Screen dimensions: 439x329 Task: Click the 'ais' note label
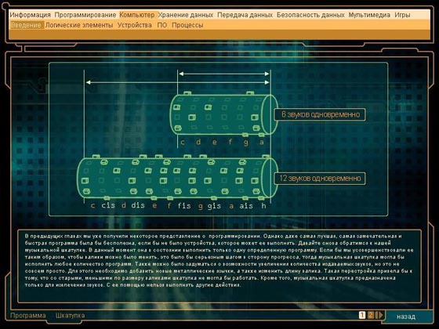click(246, 206)
